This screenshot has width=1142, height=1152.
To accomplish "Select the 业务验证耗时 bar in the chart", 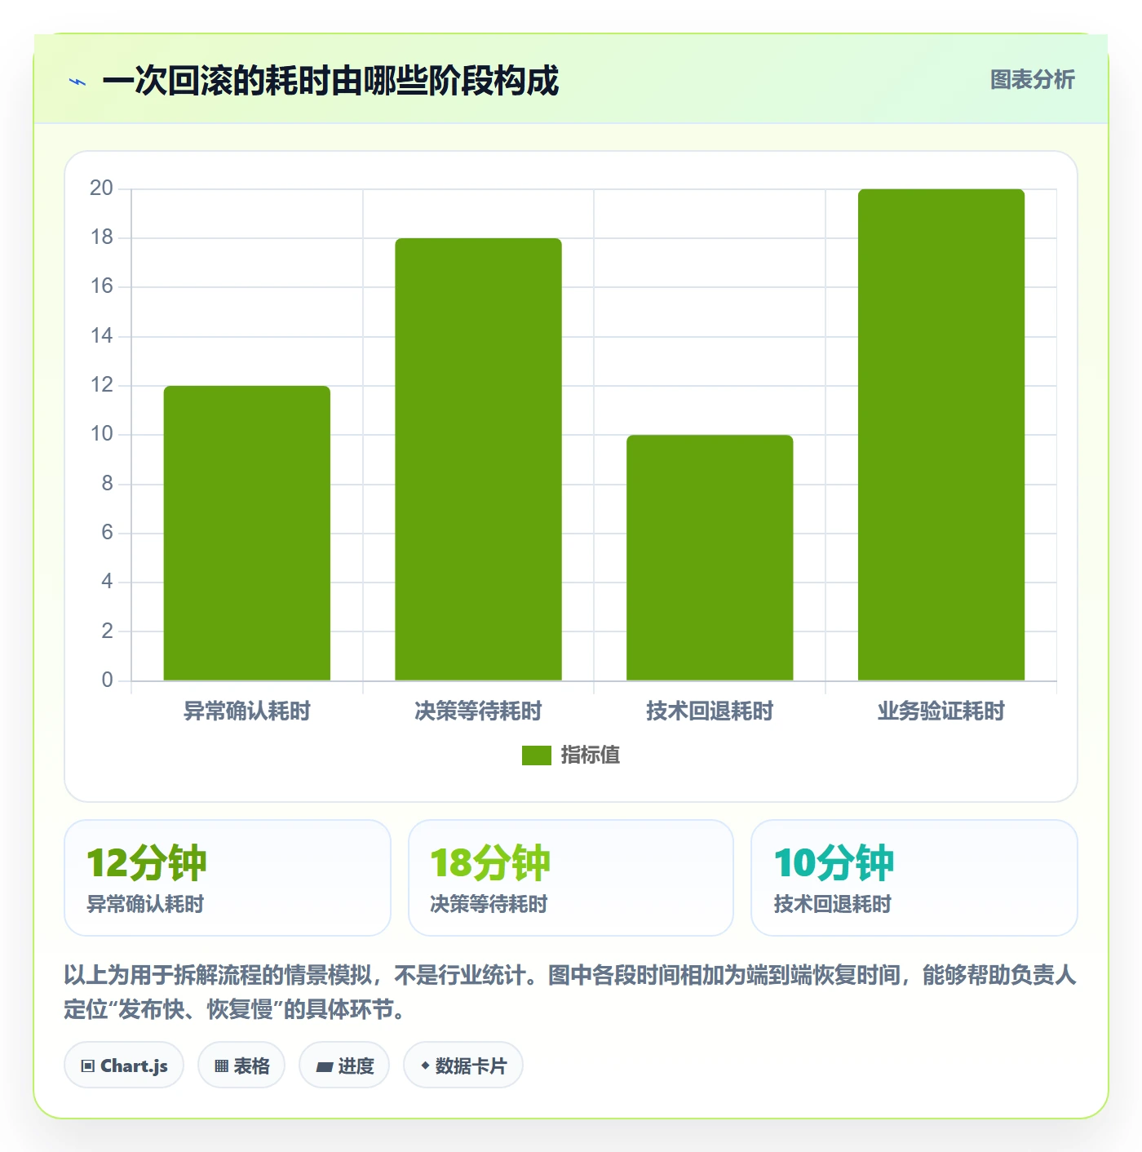I will (941, 435).
